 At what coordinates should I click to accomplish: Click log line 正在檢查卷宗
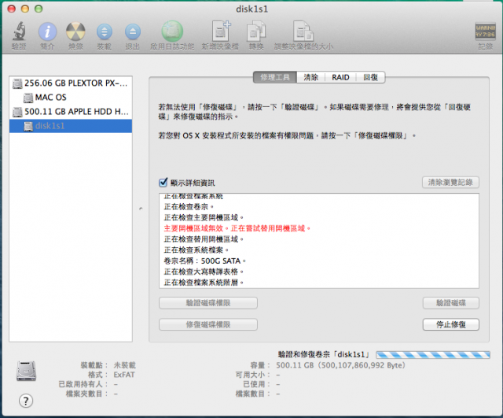[x=189, y=206]
